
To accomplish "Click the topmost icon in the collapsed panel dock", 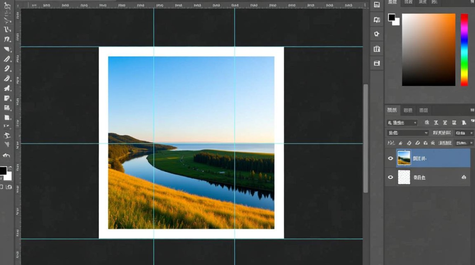I will pos(377,5).
